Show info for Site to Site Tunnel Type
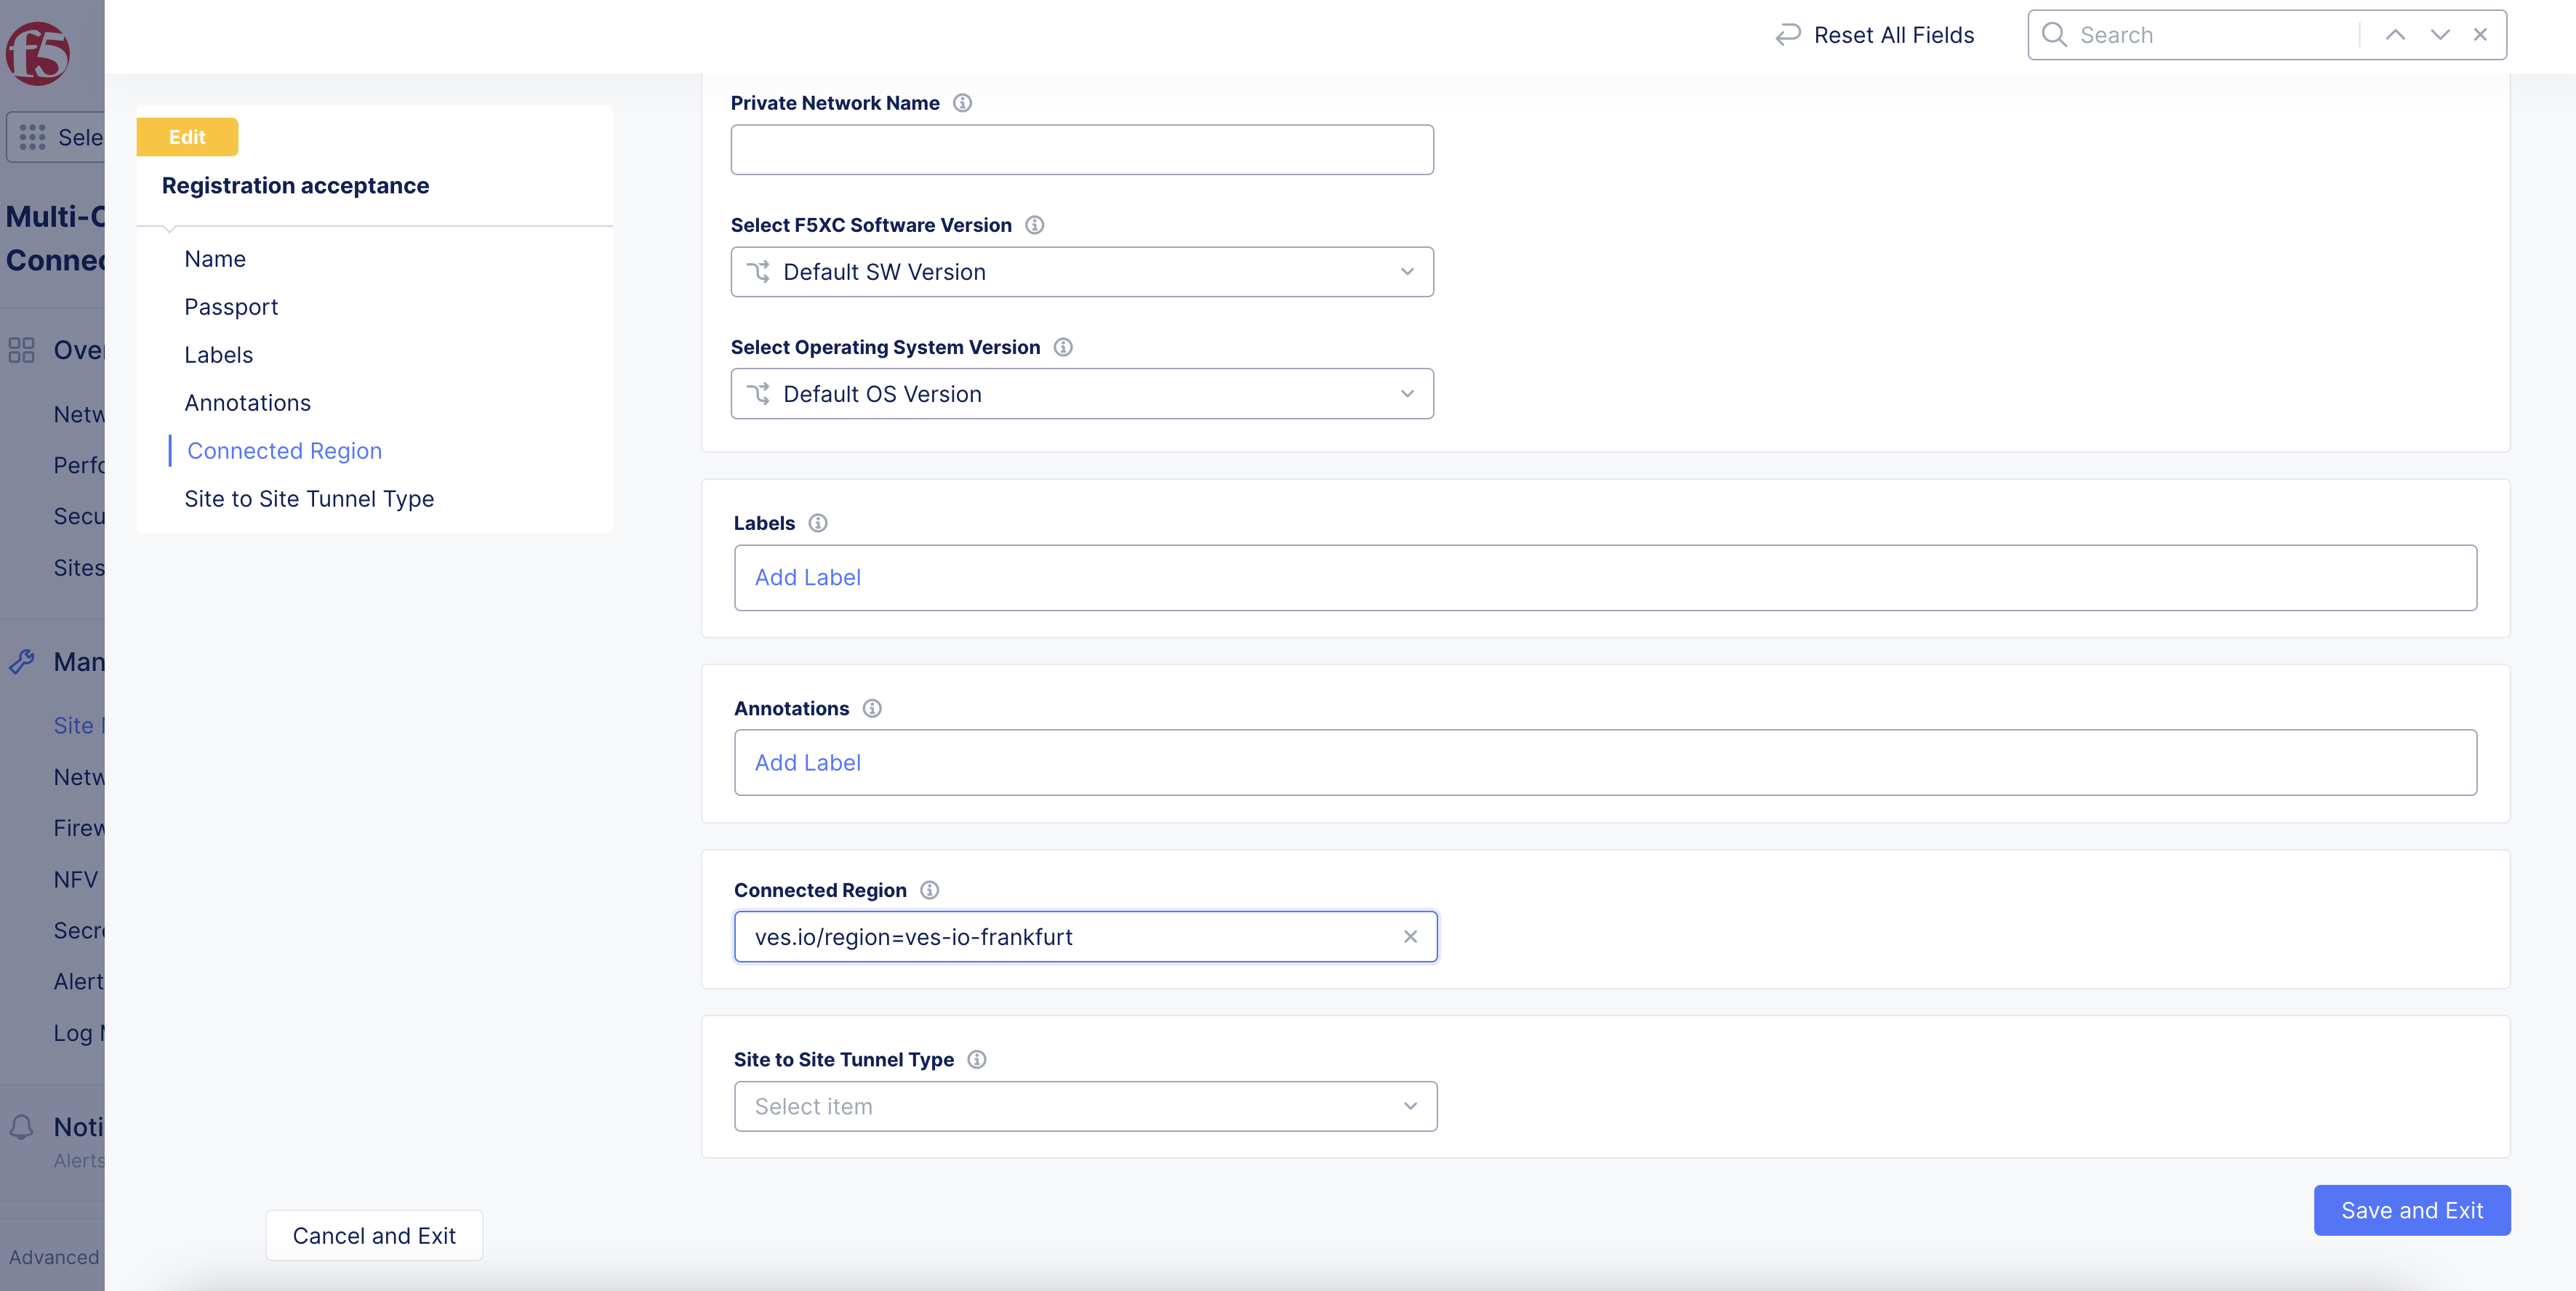 pos(977,1059)
